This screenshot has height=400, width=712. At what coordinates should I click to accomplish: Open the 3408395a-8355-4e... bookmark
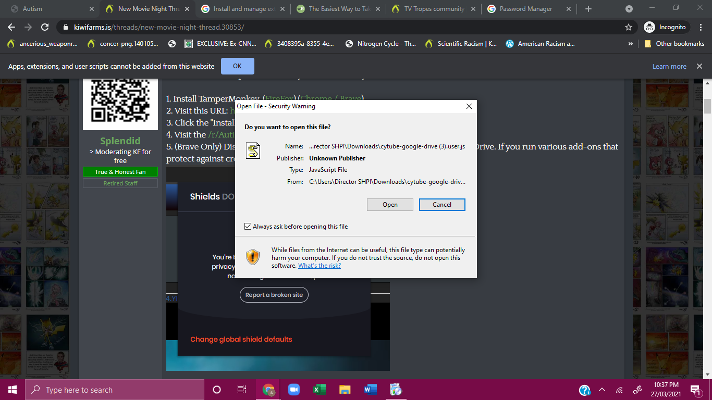[x=300, y=44]
